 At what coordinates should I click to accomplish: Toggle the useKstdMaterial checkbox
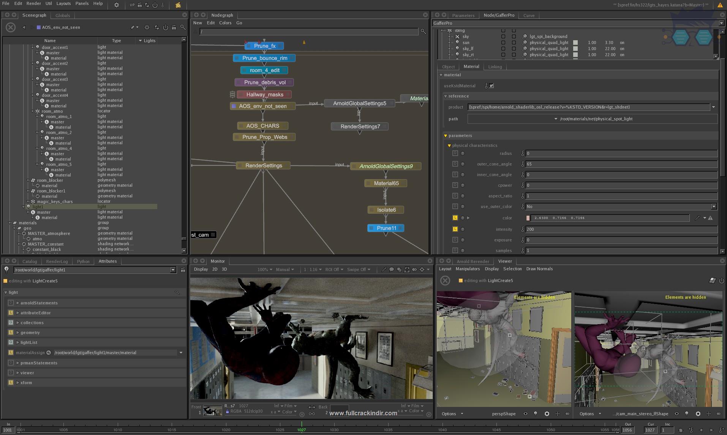492,86
